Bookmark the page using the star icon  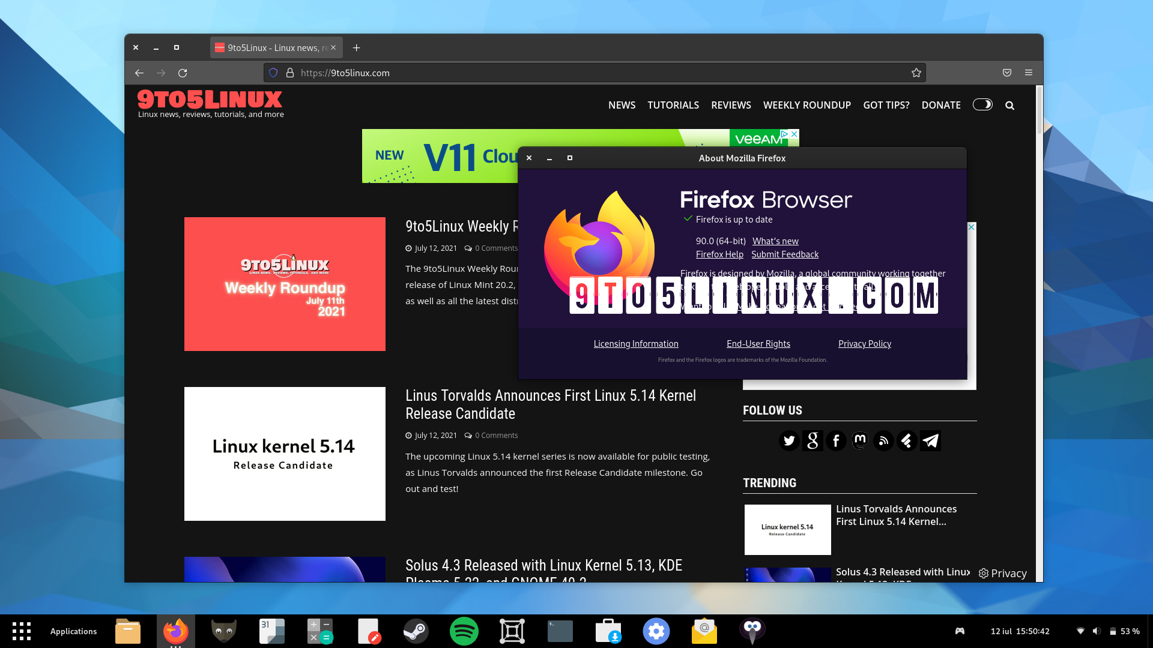tap(916, 73)
